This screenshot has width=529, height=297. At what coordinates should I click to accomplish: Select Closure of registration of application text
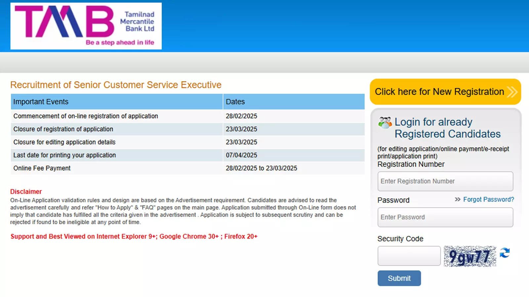pyautogui.click(x=63, y=129)
